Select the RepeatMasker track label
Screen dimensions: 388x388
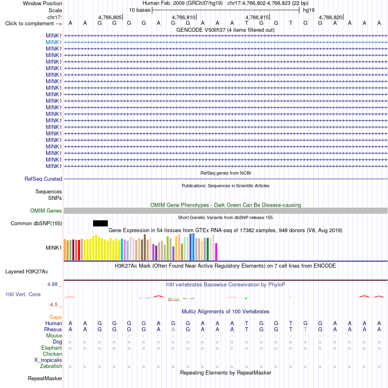45,379
